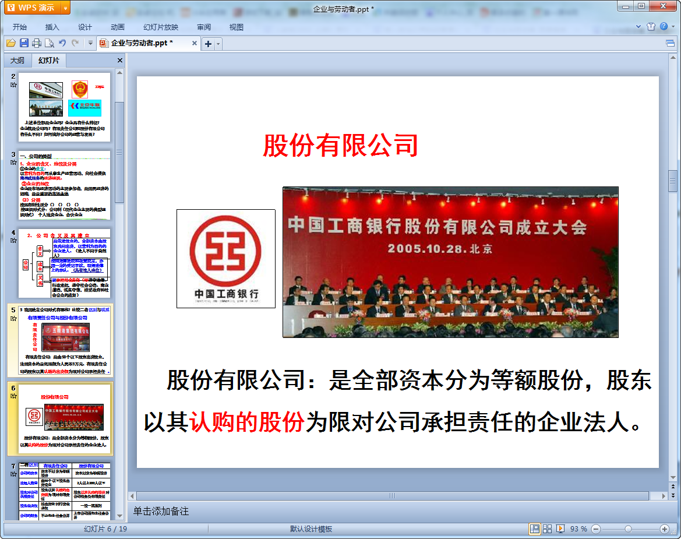This screenshot has width=681, height=539.
Task: Click the Open folder icon
Action: [11, 43]
